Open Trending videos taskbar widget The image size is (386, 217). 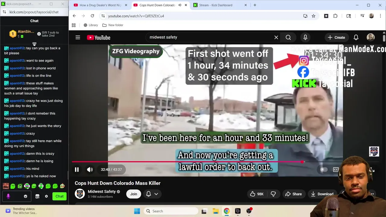coord(21,211)
